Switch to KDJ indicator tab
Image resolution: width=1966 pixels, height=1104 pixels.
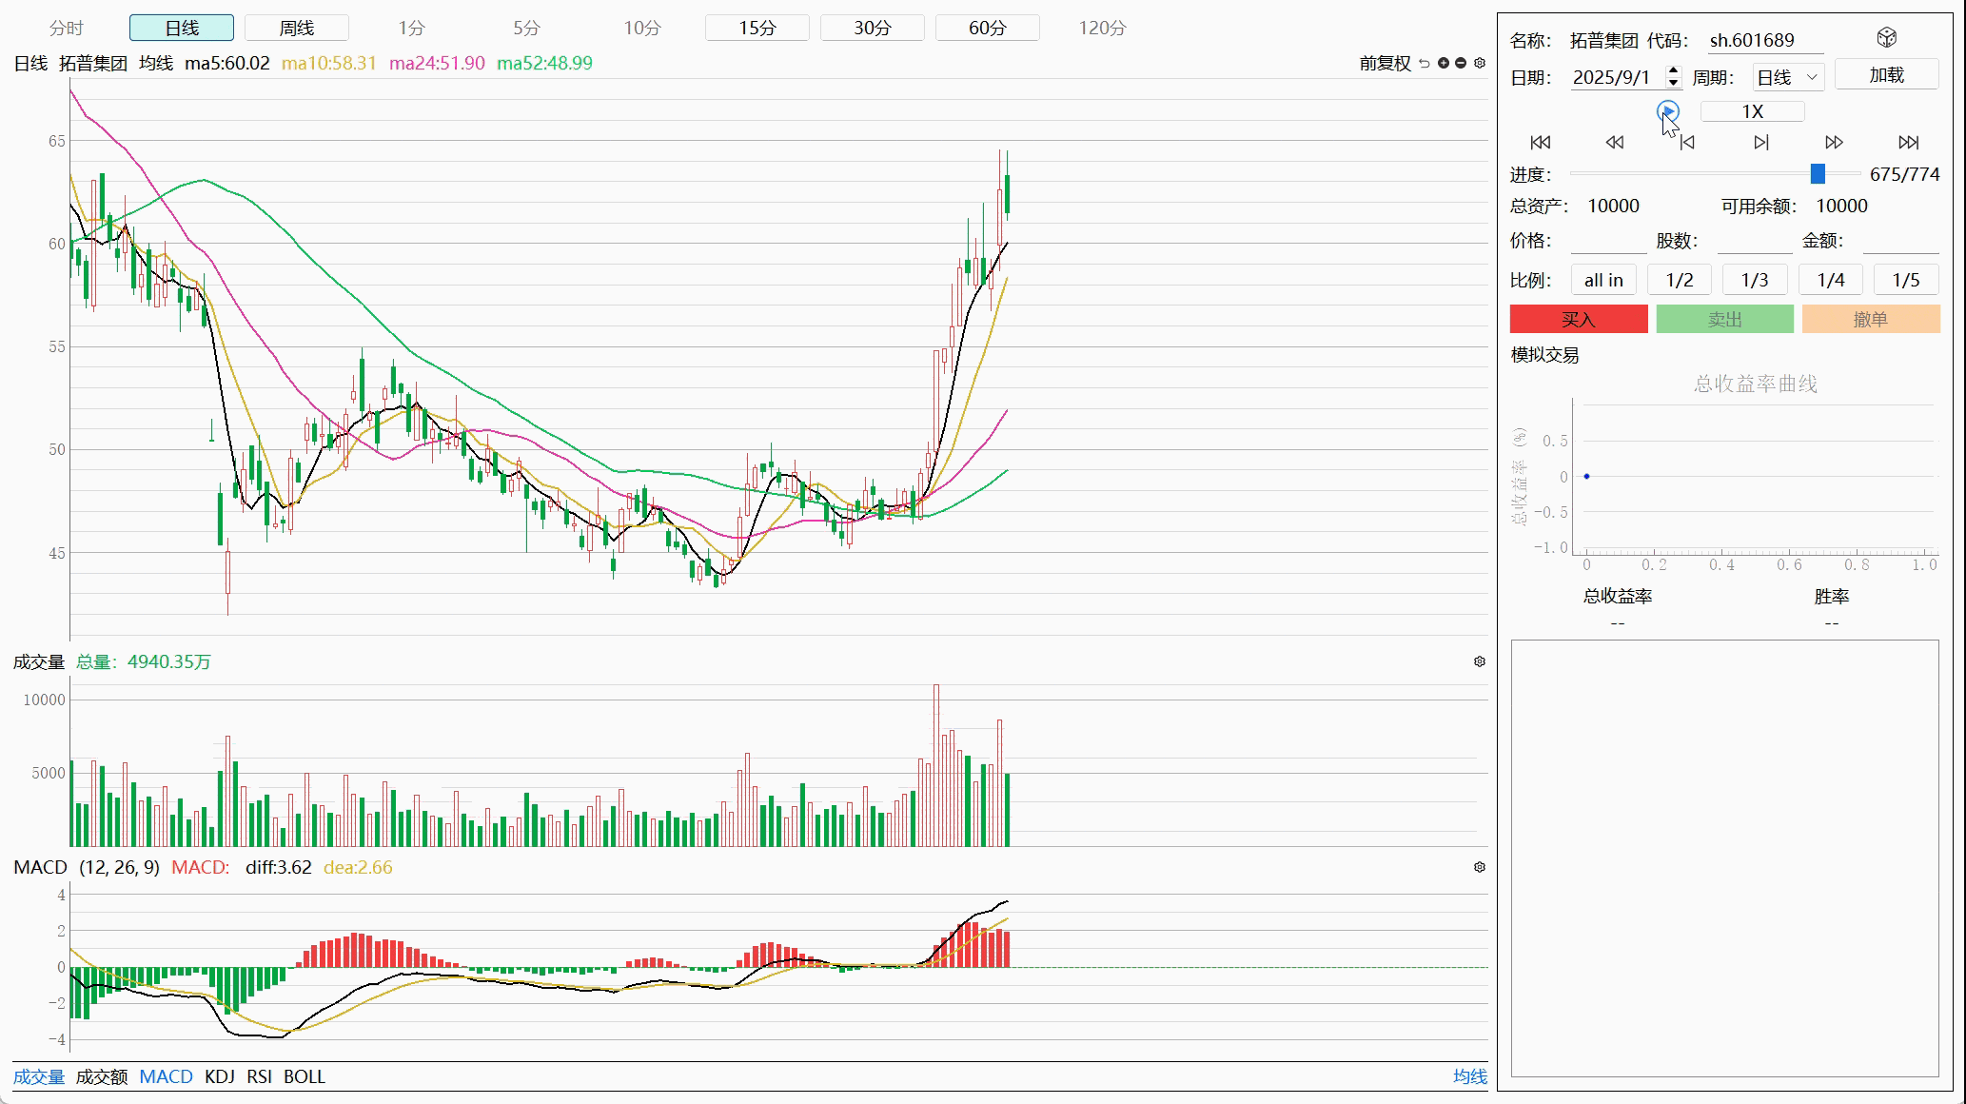(x=219, y=1076)
